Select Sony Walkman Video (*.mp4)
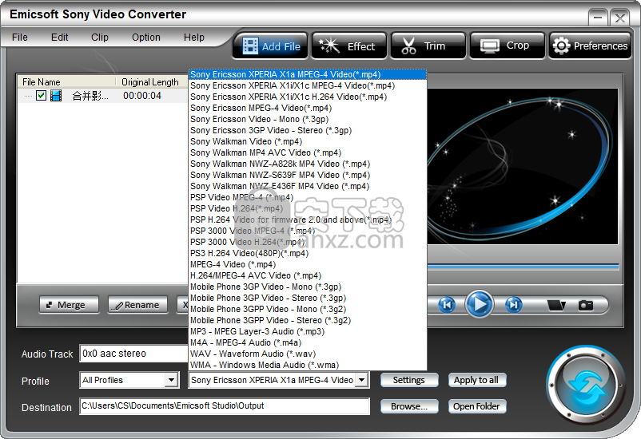The image size is (641, 439). [x=308, y=141]
